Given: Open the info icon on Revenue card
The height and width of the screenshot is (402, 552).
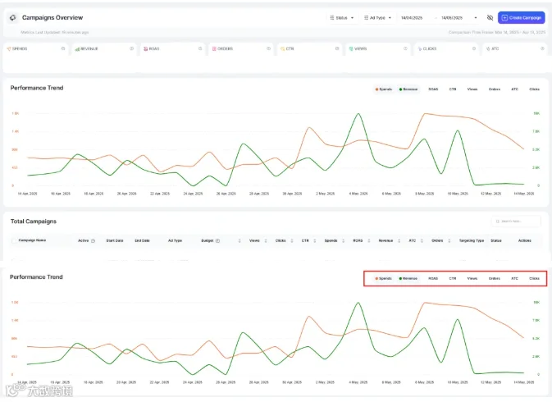Looking at the screenshot, I should coord(131,48).
